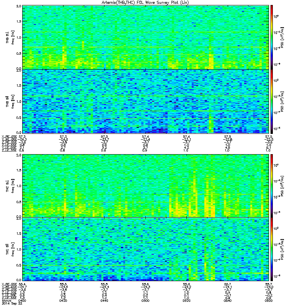Click the '5.1' Y_LE_SSE value
The height and width of the screenshot is (306, 287).
pyautogui.click(x=269, y=148)
